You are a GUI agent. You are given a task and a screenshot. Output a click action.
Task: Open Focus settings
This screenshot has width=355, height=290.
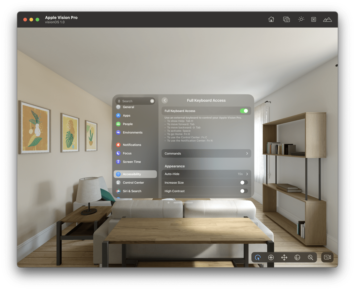click(x=135, y=153)
